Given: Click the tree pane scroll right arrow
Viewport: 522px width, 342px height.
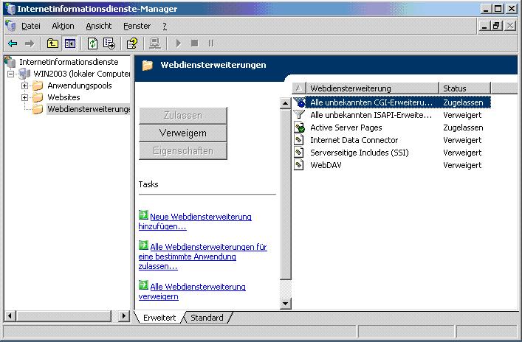Looking at the screenshot, I should [124, 315].
